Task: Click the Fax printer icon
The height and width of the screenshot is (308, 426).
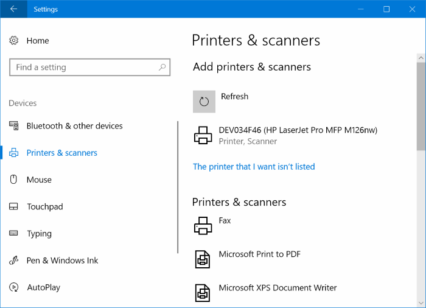Action: point(203,226)
